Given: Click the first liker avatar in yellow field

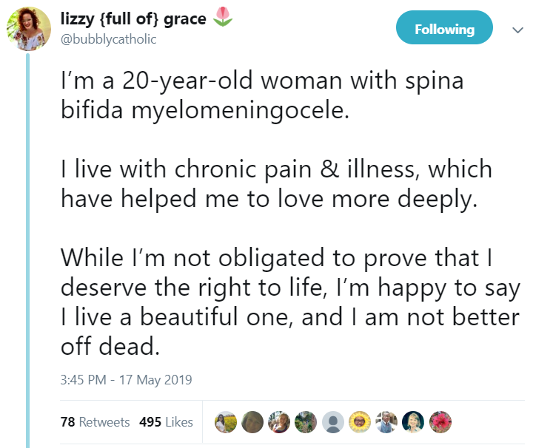Looking at the screenshot, I should point(225,422).
